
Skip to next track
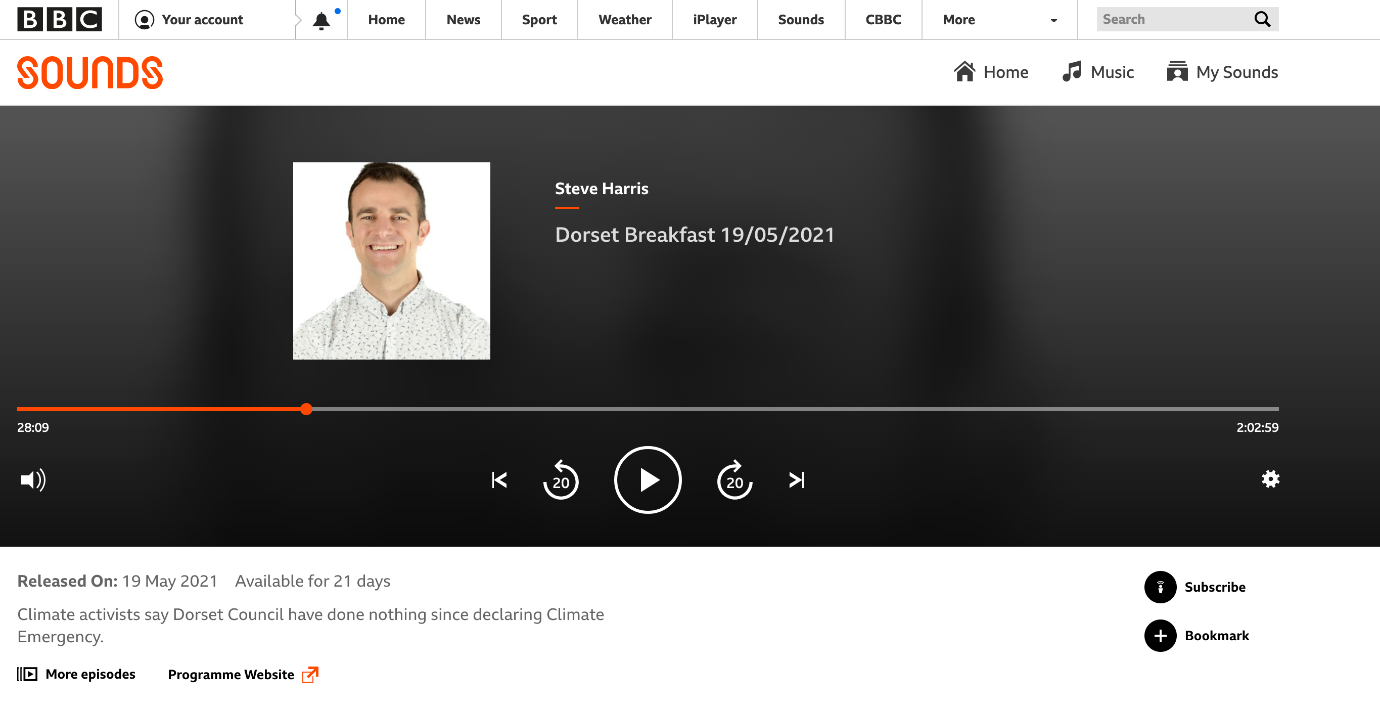pos(797,480)
